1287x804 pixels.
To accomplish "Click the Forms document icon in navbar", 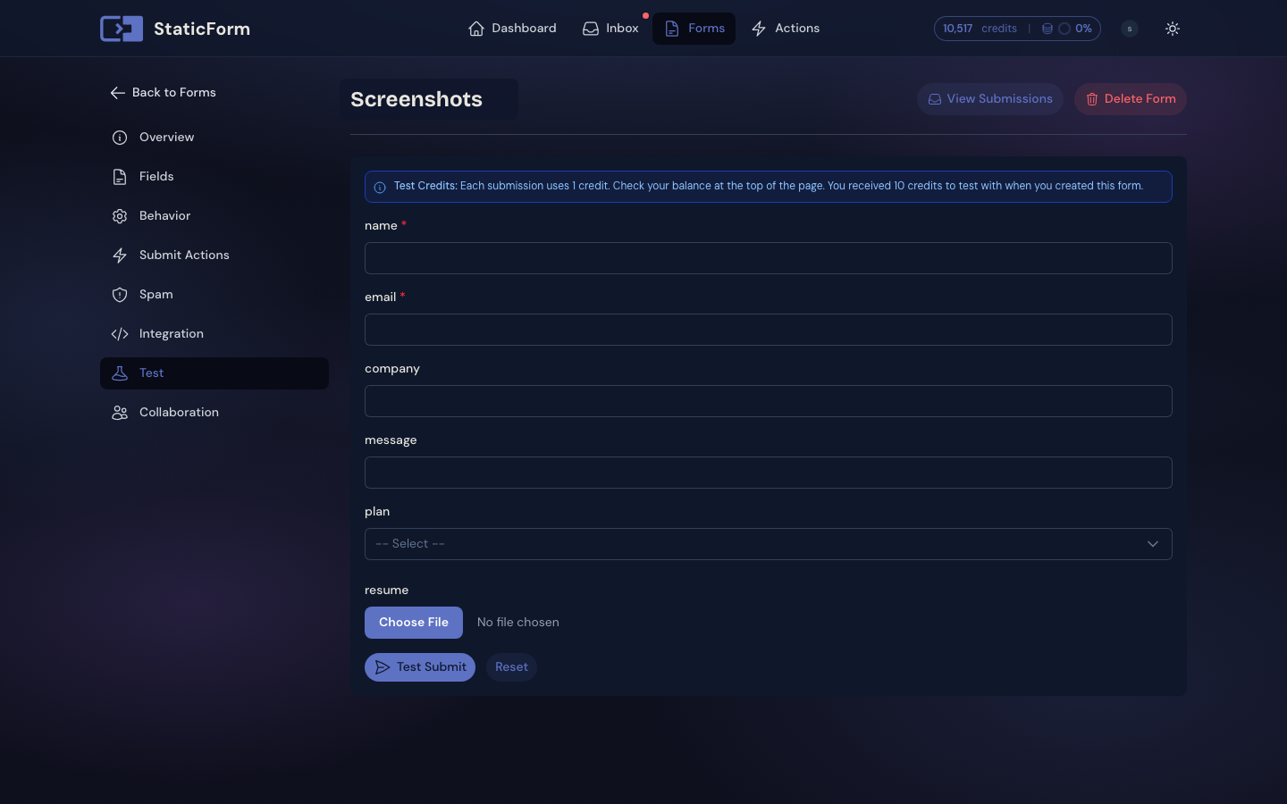I will [672, 29].
